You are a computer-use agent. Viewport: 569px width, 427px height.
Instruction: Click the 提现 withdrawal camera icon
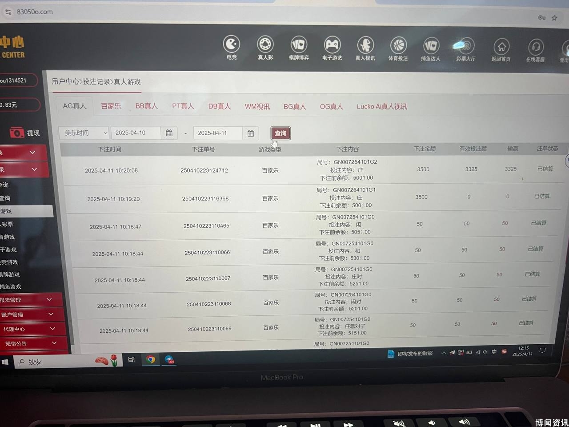click(x=17, y=133)
